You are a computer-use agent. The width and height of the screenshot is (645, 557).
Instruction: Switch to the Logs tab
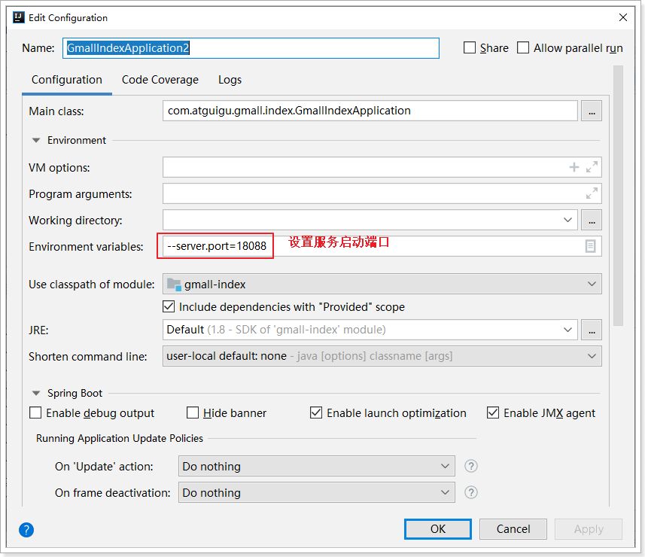[230, 80]
